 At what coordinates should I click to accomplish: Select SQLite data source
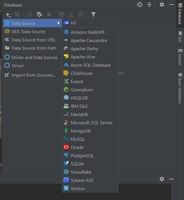point(90,164)
